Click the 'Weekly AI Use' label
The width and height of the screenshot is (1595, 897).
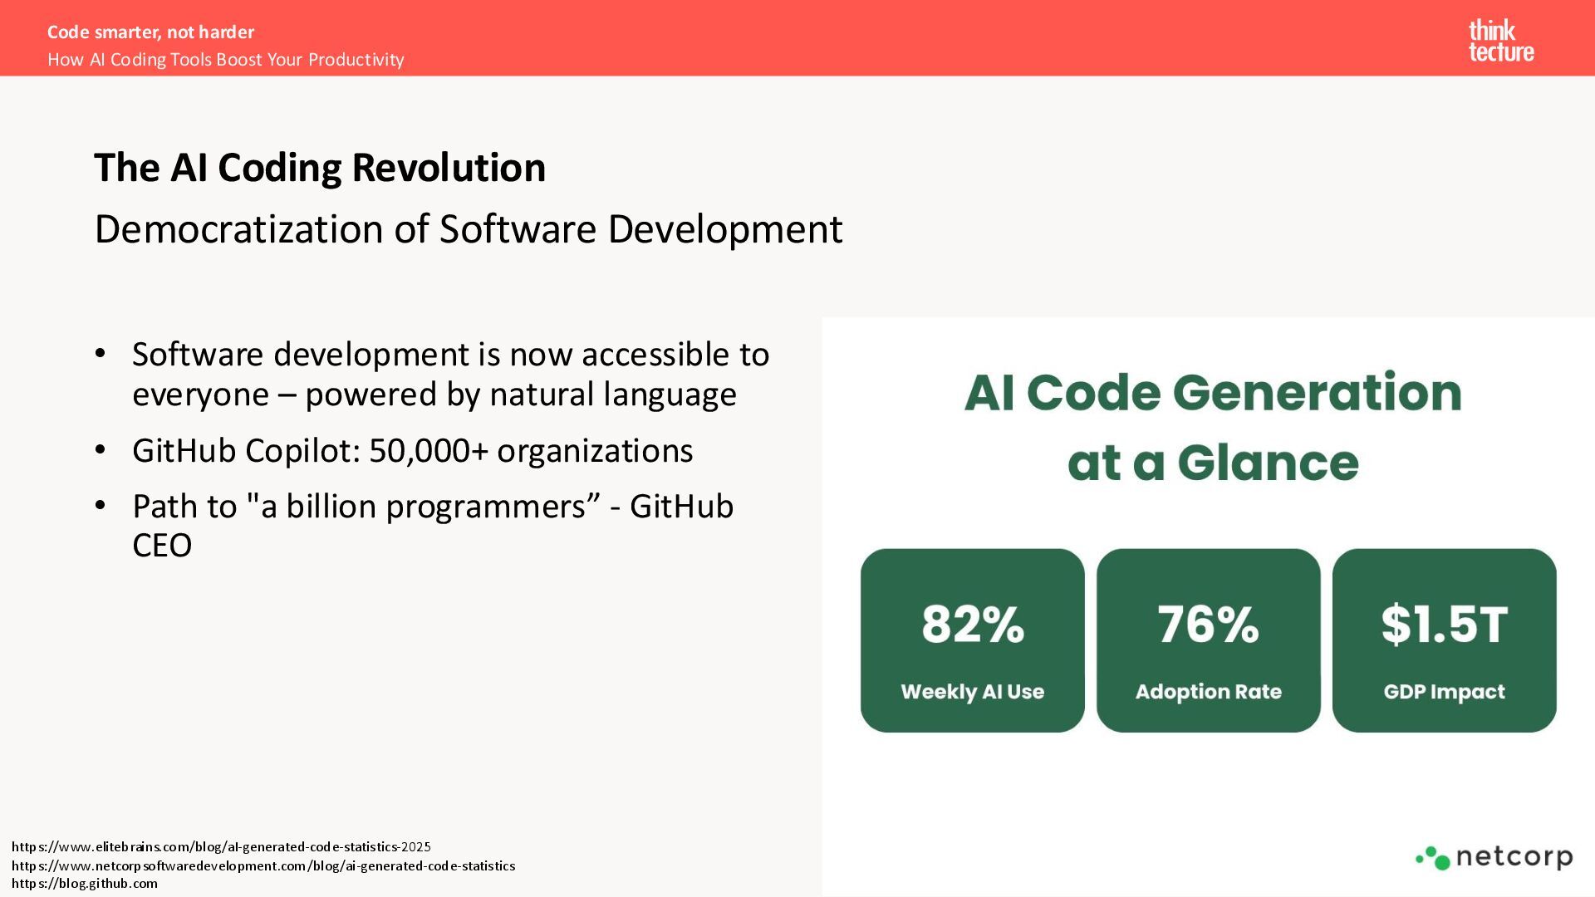point(972,692)
